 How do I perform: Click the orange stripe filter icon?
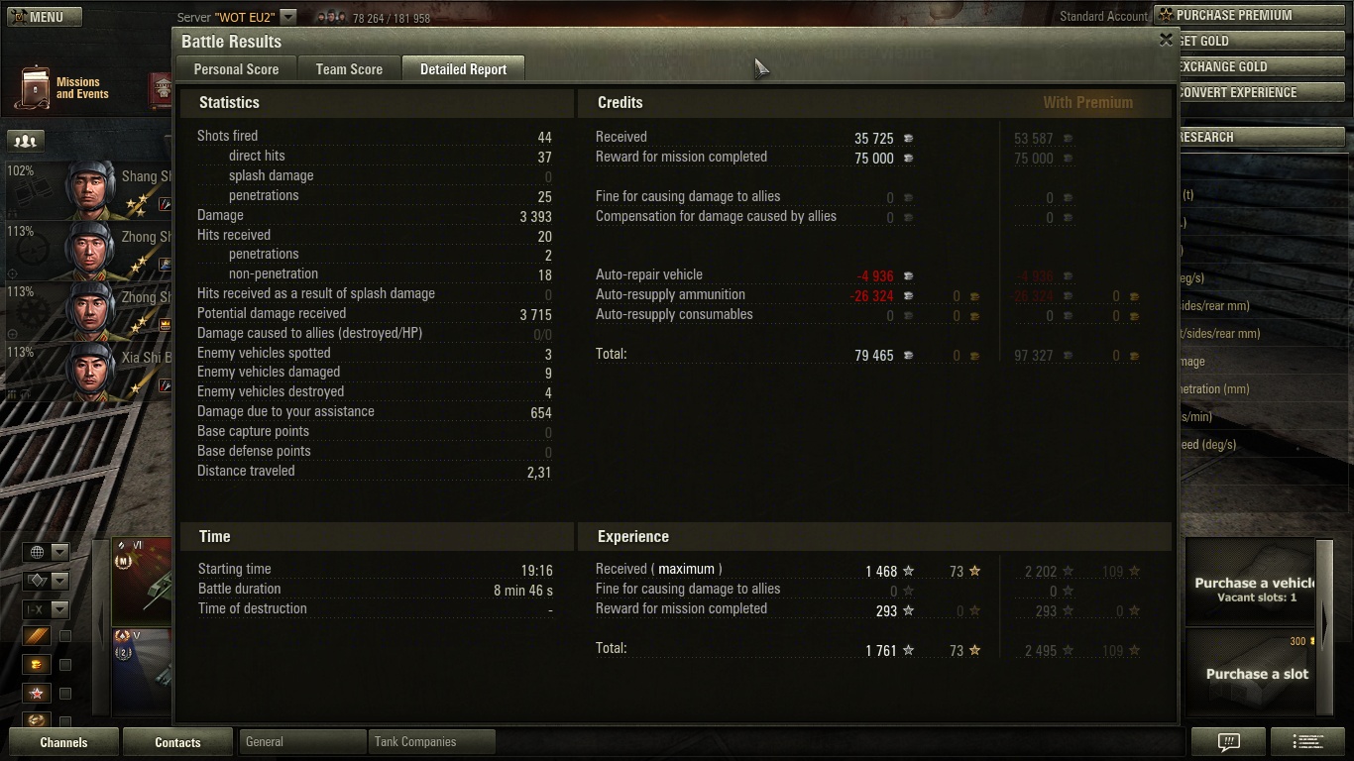coord(37,636)
